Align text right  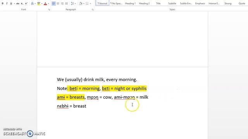coord(62,3)
